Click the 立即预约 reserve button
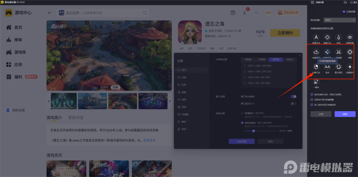Image resolution: width=358 pixels, height=177 pixels. [285, 33]
